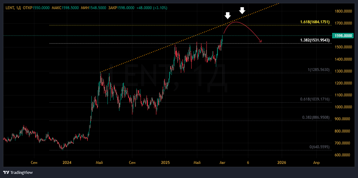The width and height of the screenshot is (358, 178).
Task: Click the TradingView logo
Action: pyautogui.click(x=18, y=172)
